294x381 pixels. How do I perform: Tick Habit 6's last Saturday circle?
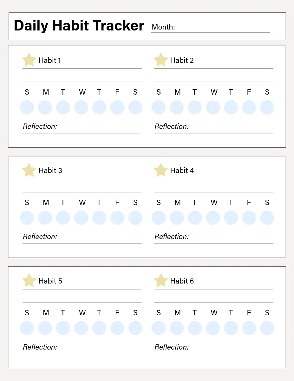pyautogui.click(x=267, y=328)
